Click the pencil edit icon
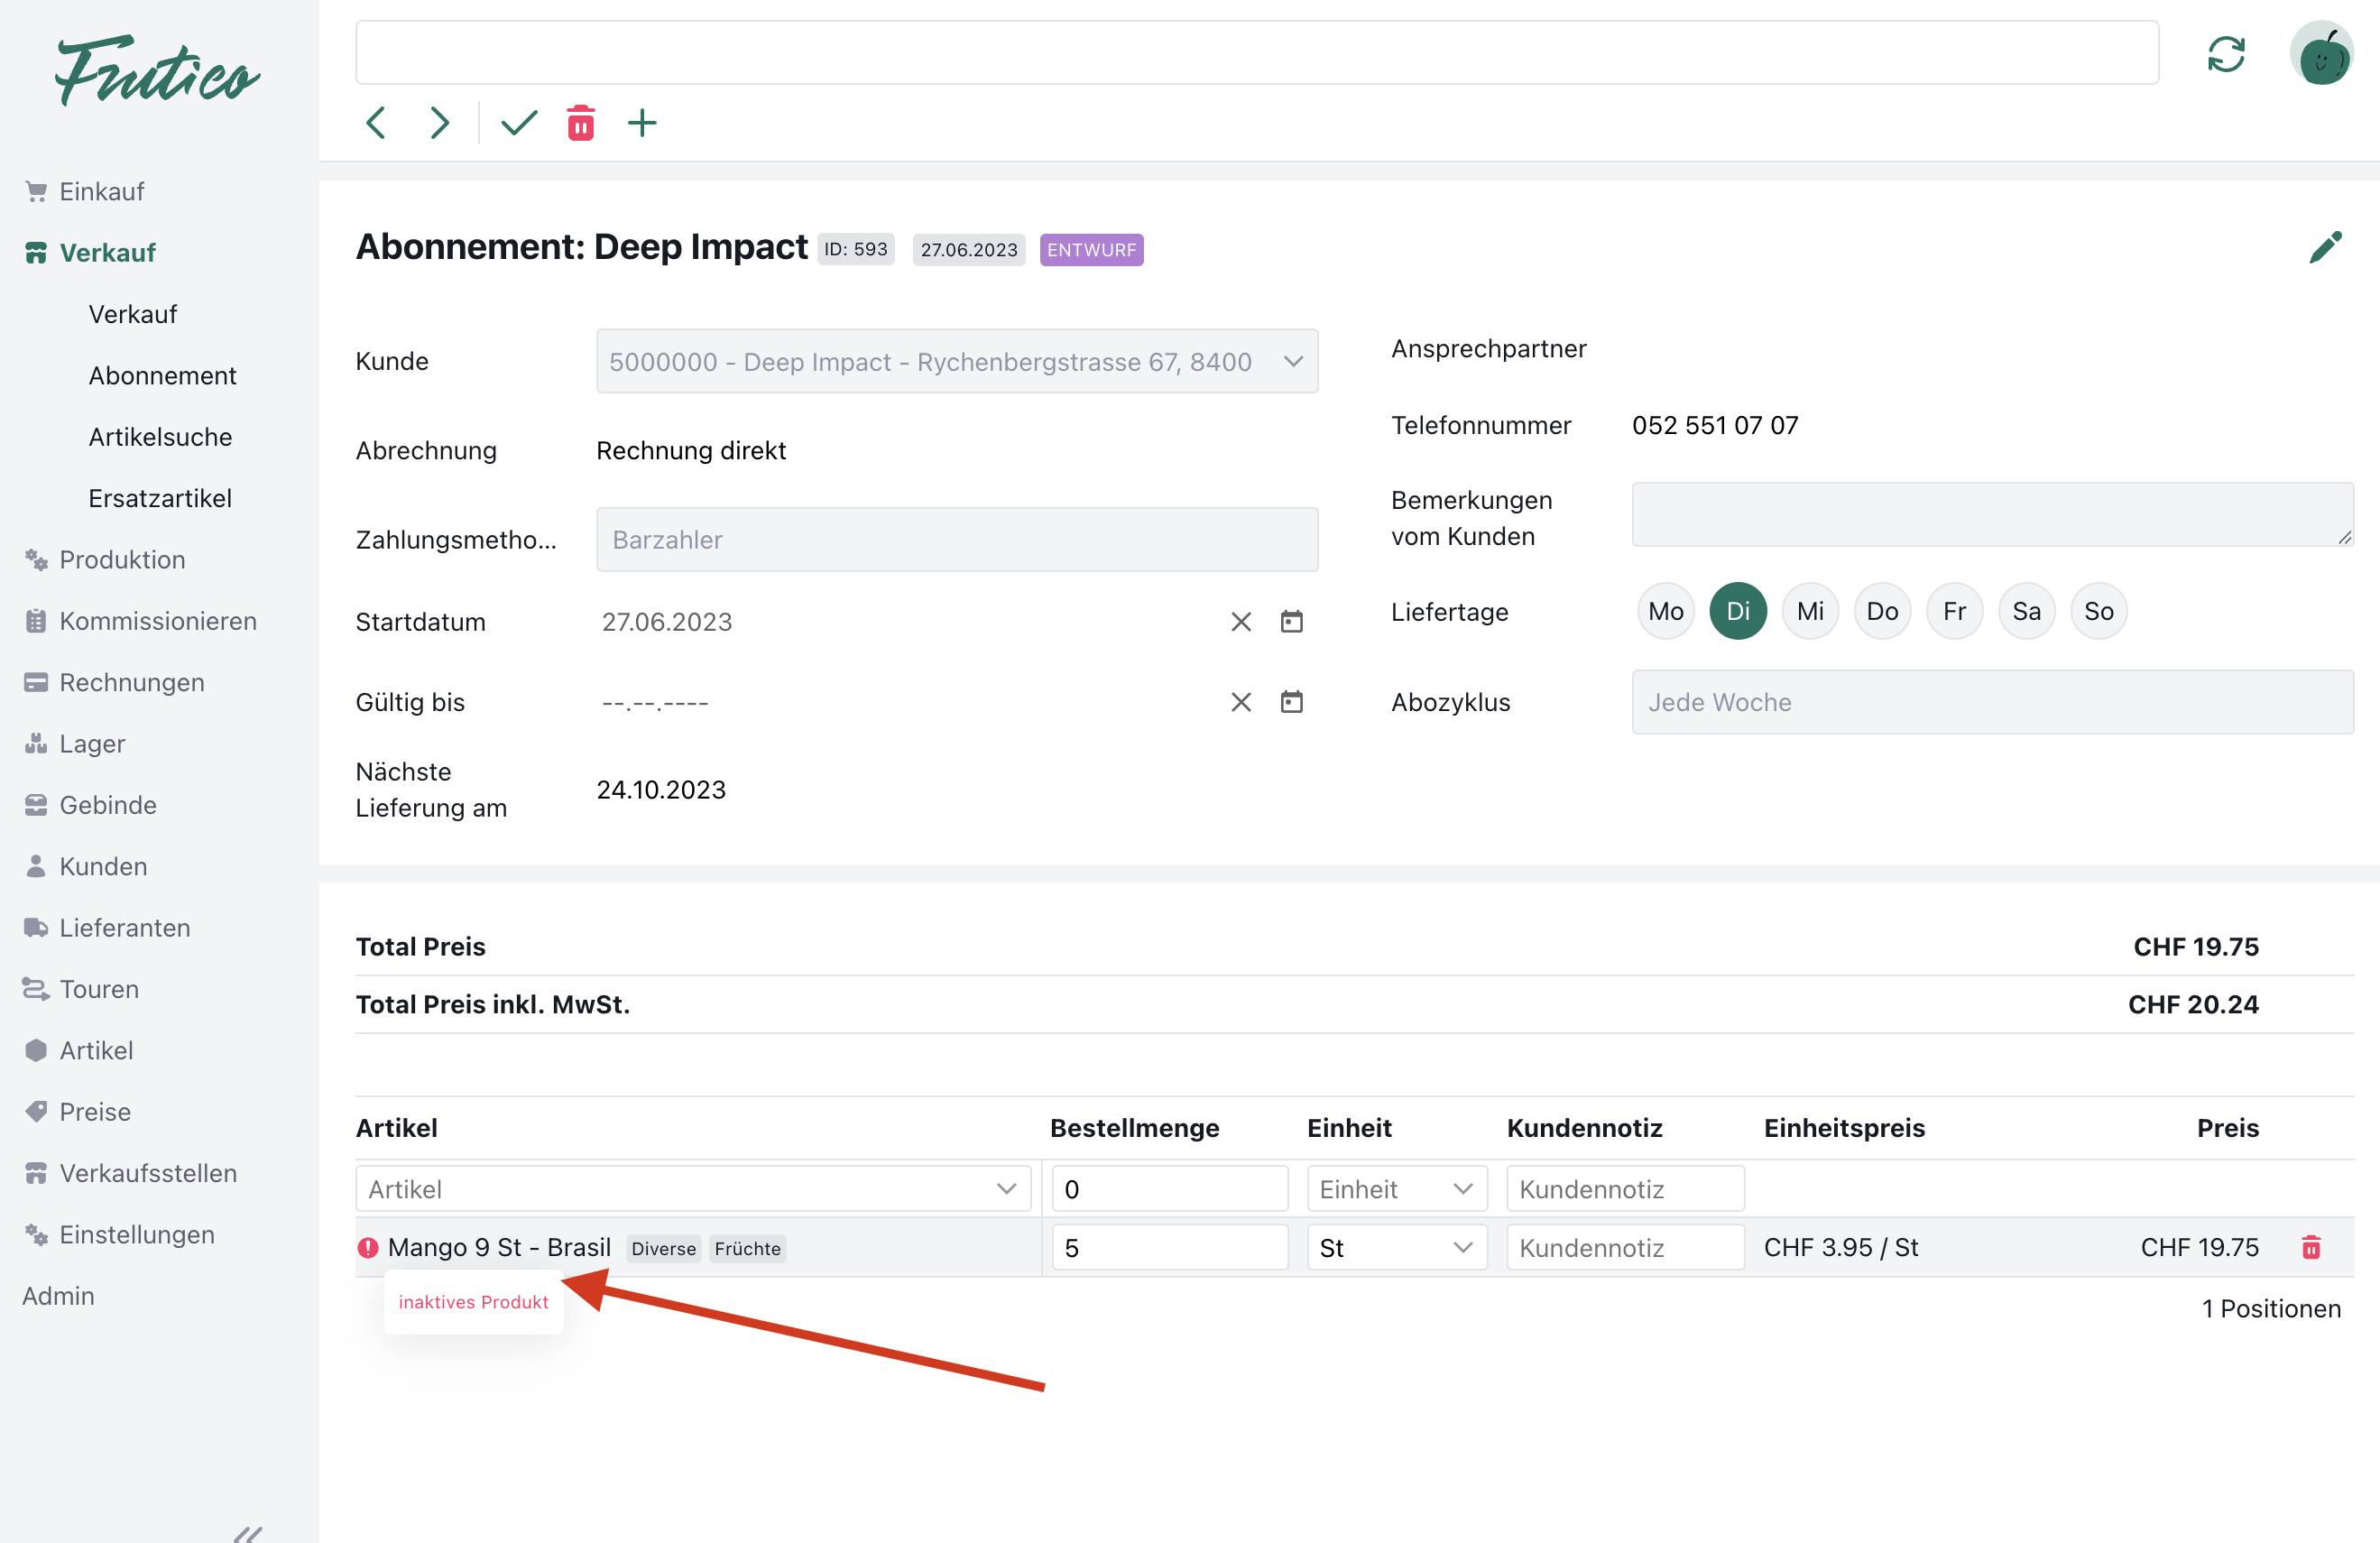Screen dimensions: 2380x1543 (x=2325, y=247)
